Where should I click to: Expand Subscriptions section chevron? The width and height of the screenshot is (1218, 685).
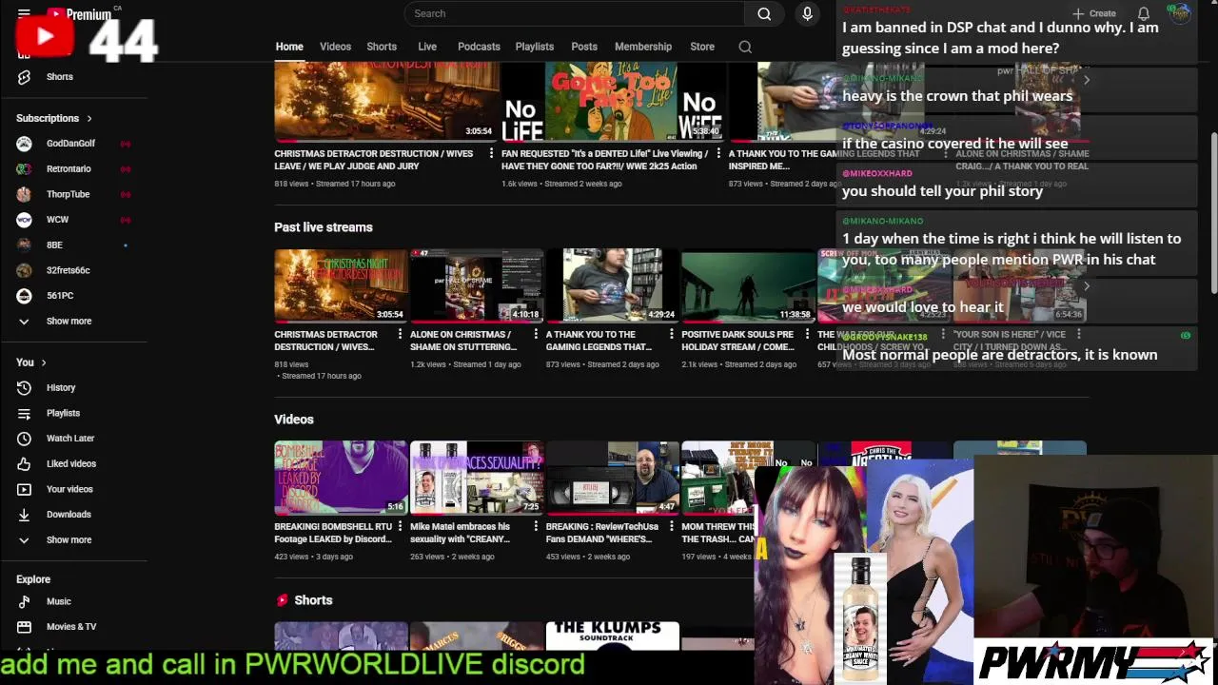(x=89, y=119)
